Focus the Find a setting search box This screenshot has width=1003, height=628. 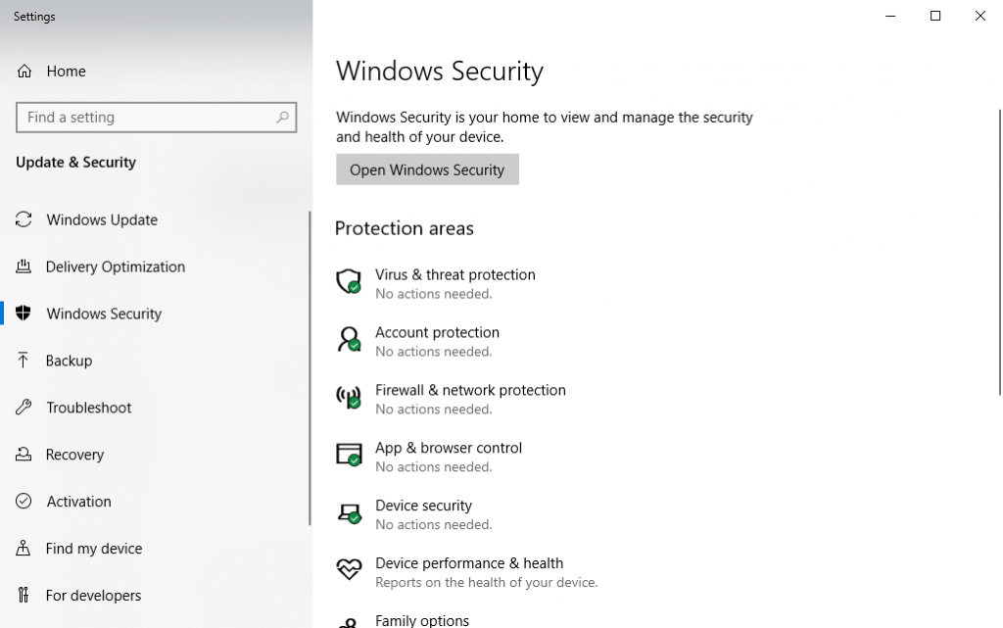pyautogui.click(x=147, y=118)
